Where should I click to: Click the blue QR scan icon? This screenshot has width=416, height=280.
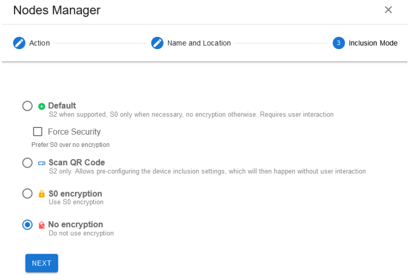click(42, 163)
